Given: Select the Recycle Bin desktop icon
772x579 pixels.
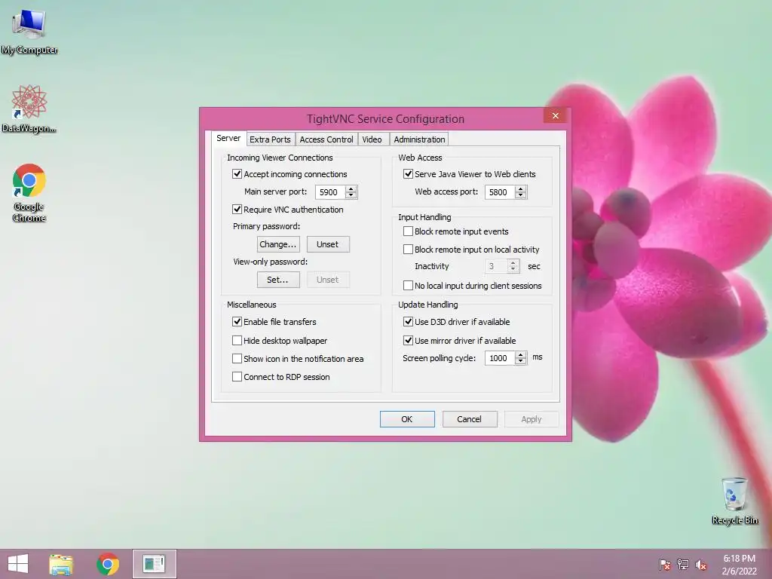Looking at the screenshot, I should point(734,501).
